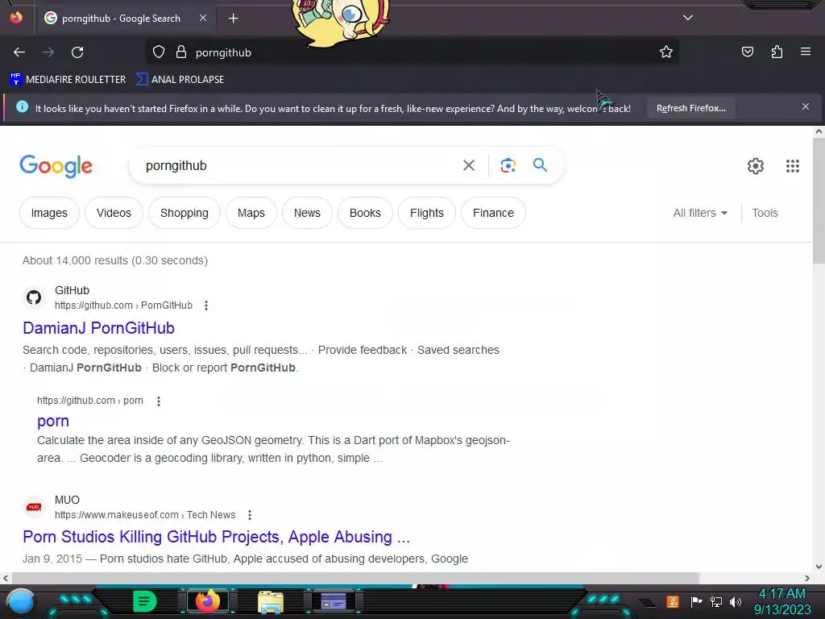
Task: Open File Explorer from the taskbar
Action: coord(271,601)
